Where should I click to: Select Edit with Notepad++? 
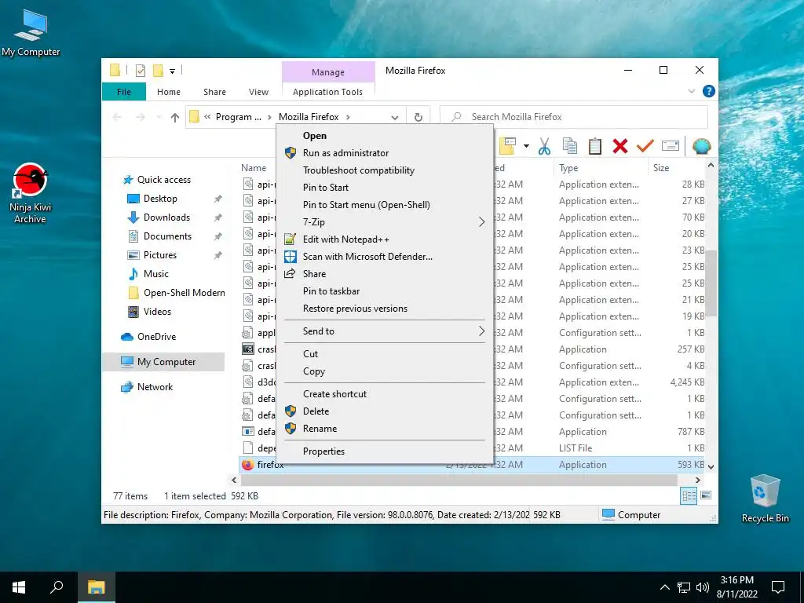385,239
